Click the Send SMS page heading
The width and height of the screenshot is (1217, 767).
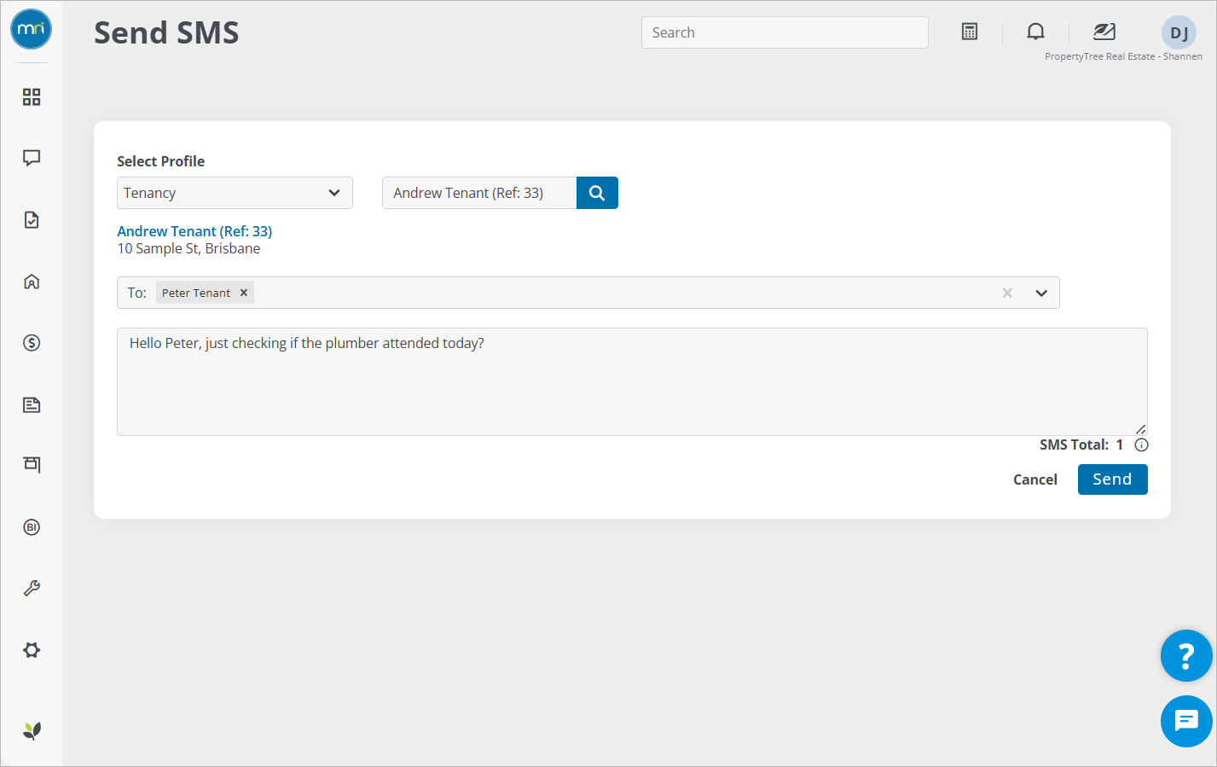166,32
